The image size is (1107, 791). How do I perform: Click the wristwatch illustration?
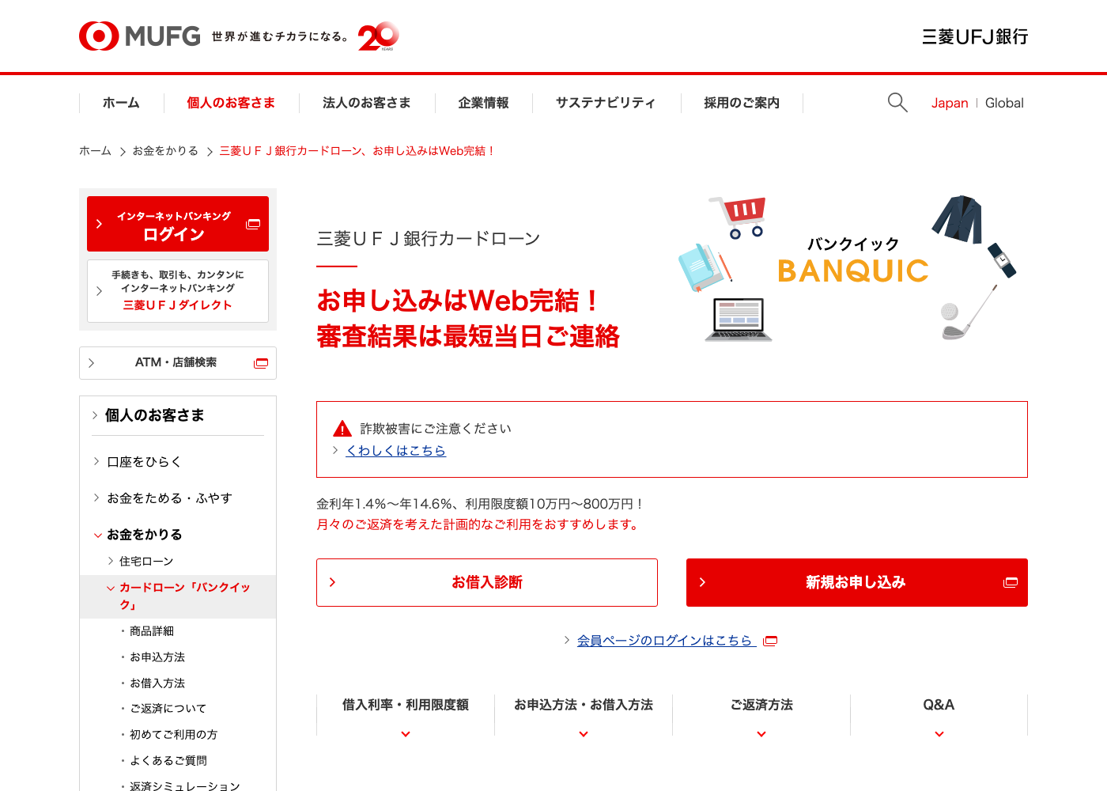coord(1002,259)
